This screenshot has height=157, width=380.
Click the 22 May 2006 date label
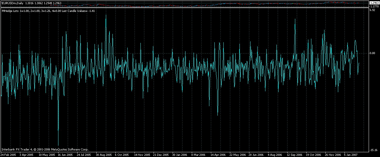pyautogui.click(x=238, y=155)
